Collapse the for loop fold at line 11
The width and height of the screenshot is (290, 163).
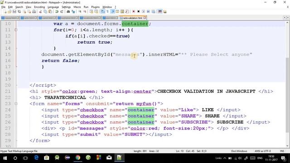16,30
